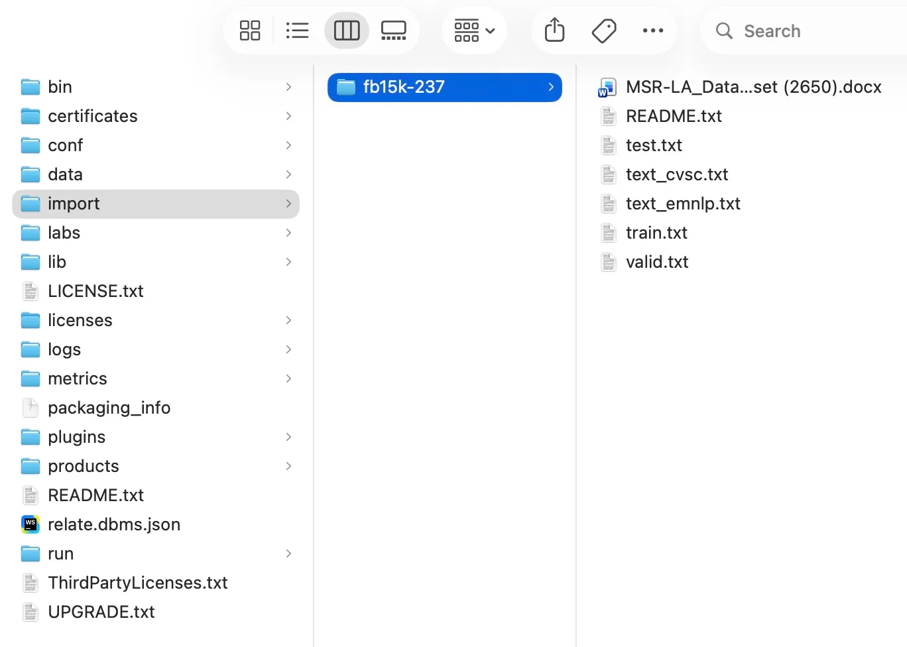This screenshot has height=647, width=907.
Task: Click the fb15k-237 row chevron
Action: click(551, 87)
